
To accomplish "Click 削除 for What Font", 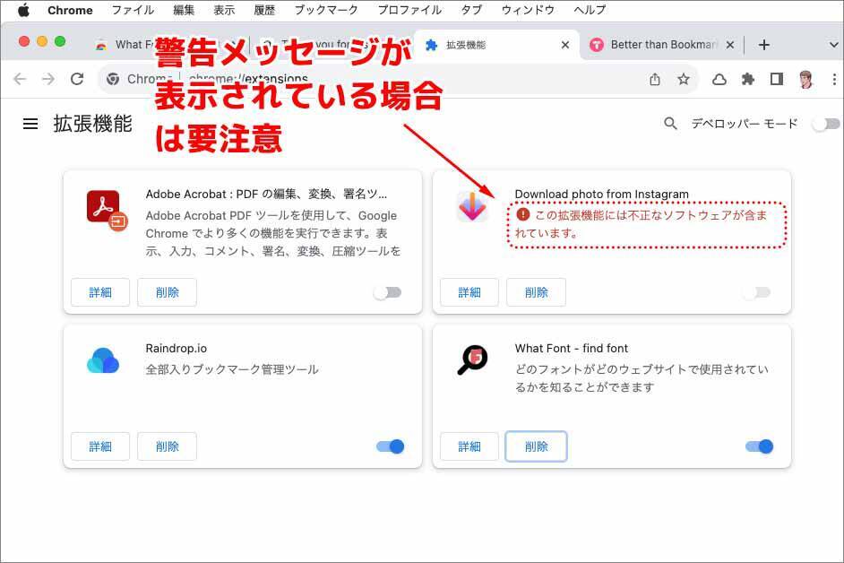I will click(536, 446).
